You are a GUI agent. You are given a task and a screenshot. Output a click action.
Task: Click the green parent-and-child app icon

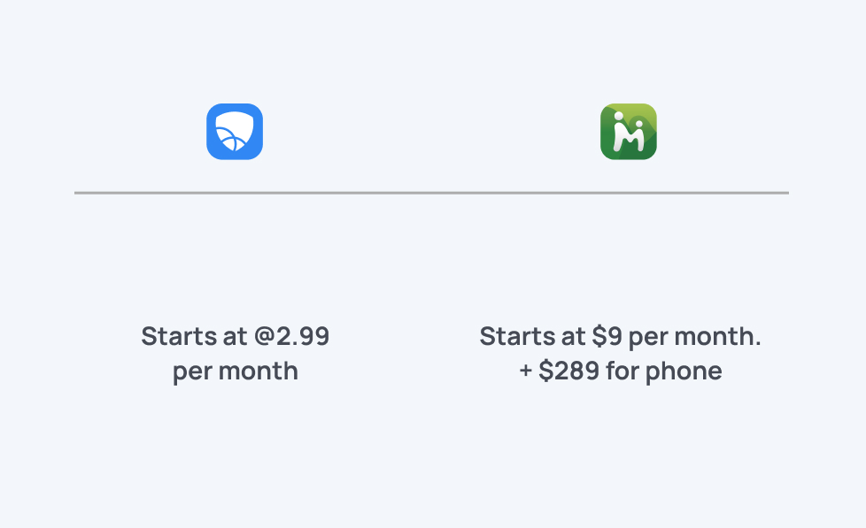pos(628,132)
